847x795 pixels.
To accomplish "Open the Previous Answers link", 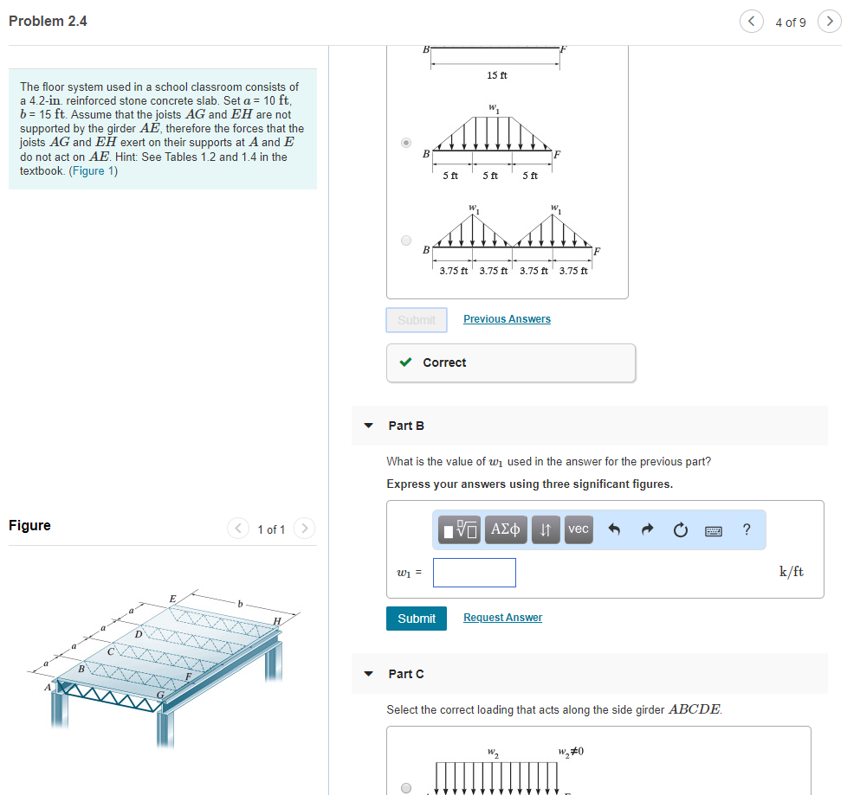I will tap(507, 319).
